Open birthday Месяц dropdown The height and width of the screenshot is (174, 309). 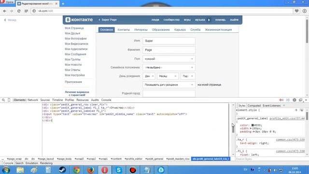point(168,76)
